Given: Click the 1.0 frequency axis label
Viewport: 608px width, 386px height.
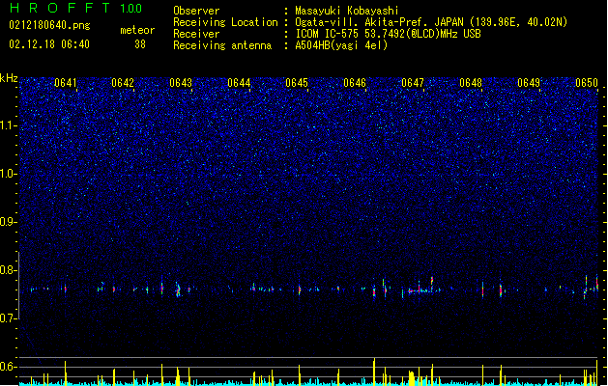Looking at the screenshot, I should pyautogui.click(x=9, y=174).
